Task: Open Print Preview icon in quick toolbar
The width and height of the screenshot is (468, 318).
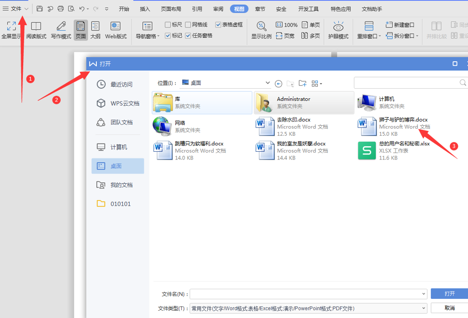Action: click(x=71, y=9)
